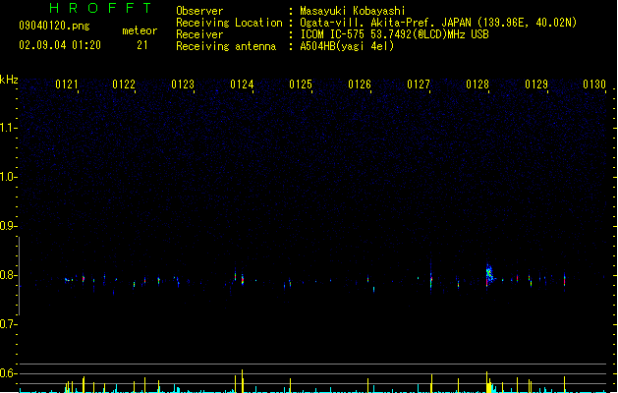Click the Receiver label
Screen dimensions: 618x393
[x=199, y=34]
